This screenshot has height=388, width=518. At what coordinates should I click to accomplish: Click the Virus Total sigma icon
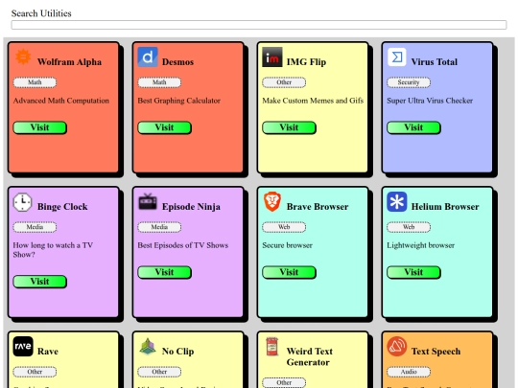point(396,57)
